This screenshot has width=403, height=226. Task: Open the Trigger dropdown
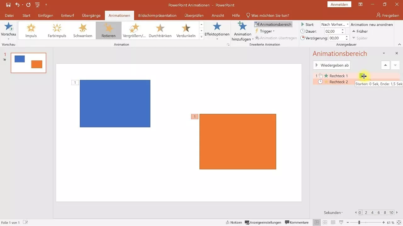(266, 31)
